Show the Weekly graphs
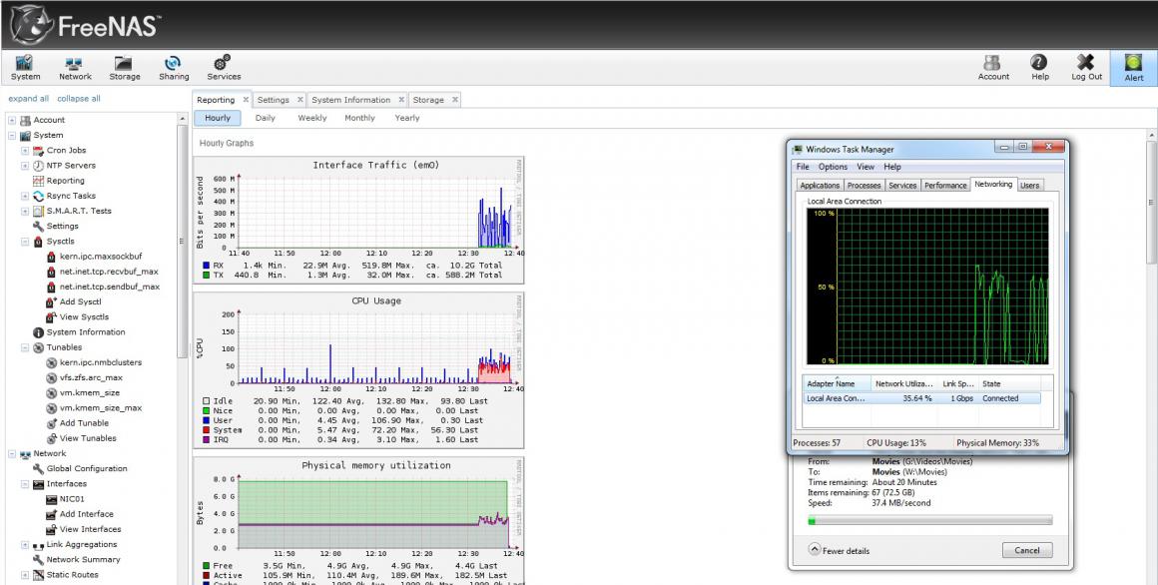Screen dimensions: 1158x585 312,118
